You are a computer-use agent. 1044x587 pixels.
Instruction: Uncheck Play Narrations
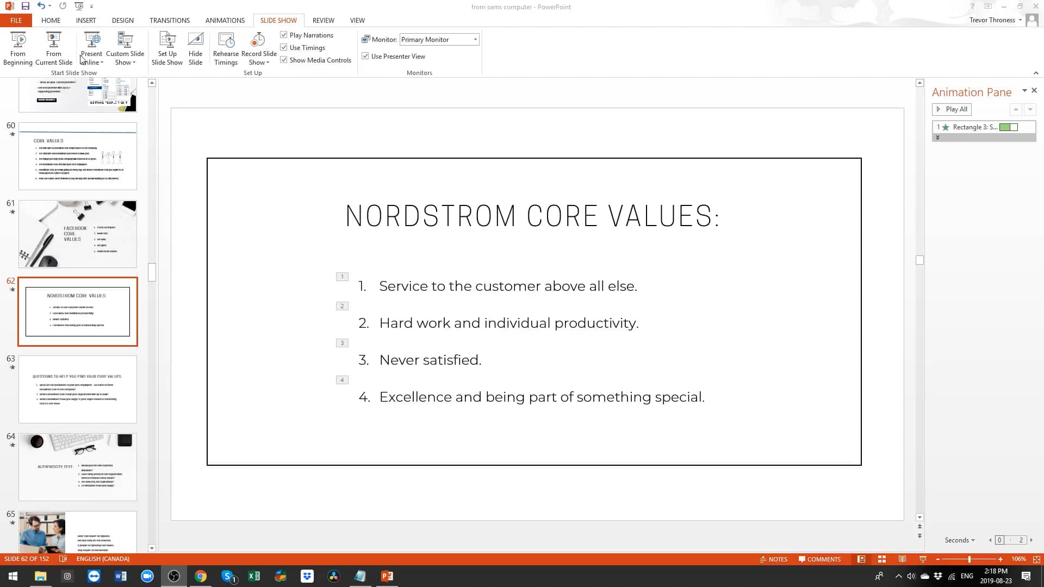pos(284,34)
